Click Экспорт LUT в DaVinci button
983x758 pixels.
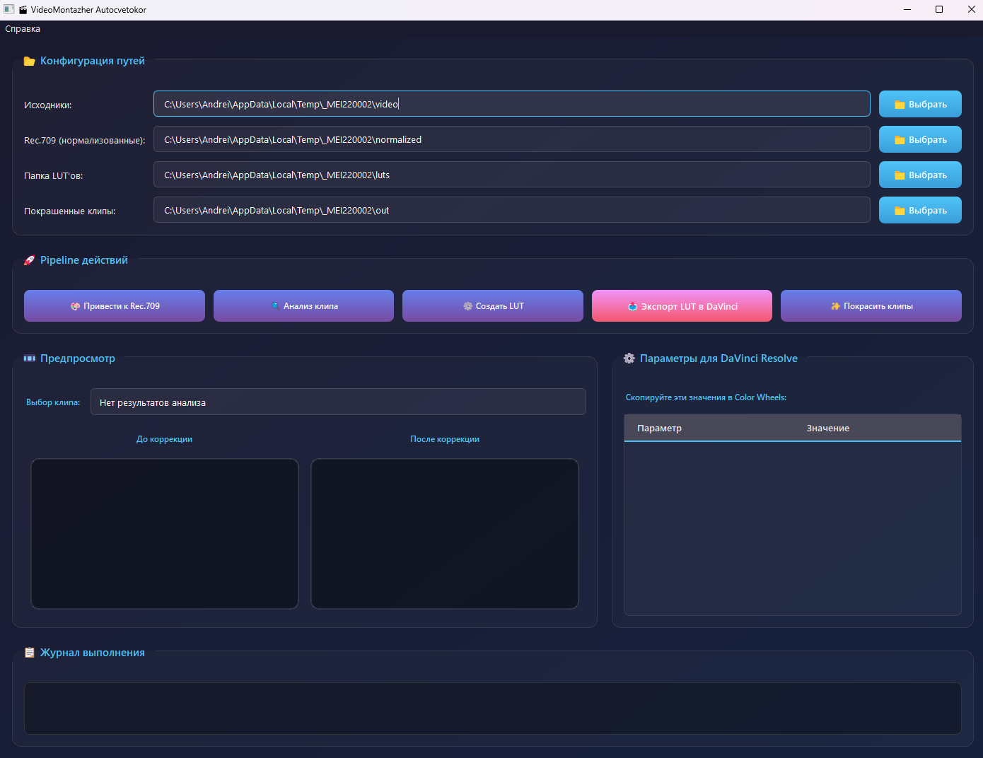(682, 306)
